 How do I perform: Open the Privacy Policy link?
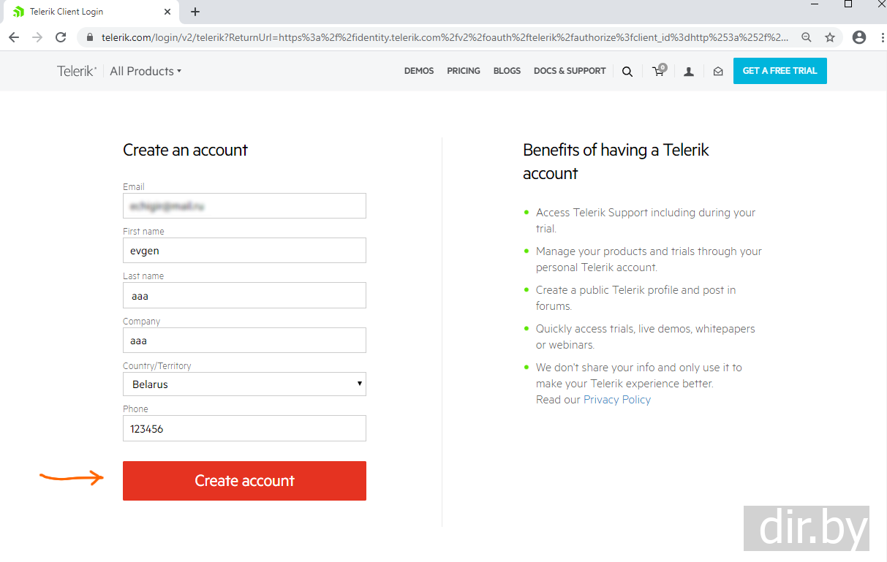point(616,400)
